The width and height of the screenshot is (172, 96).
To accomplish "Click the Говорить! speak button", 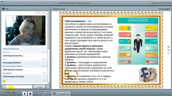I will pyautogui.click(x=61, y=94).
